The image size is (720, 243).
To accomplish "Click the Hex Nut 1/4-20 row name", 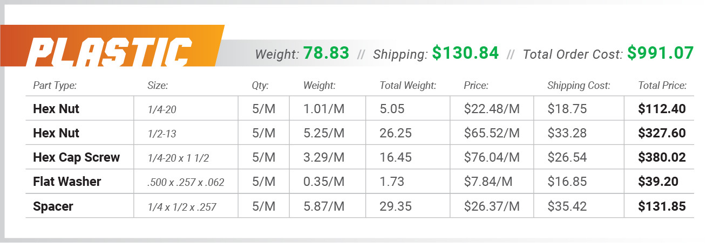I will (56, 109).
